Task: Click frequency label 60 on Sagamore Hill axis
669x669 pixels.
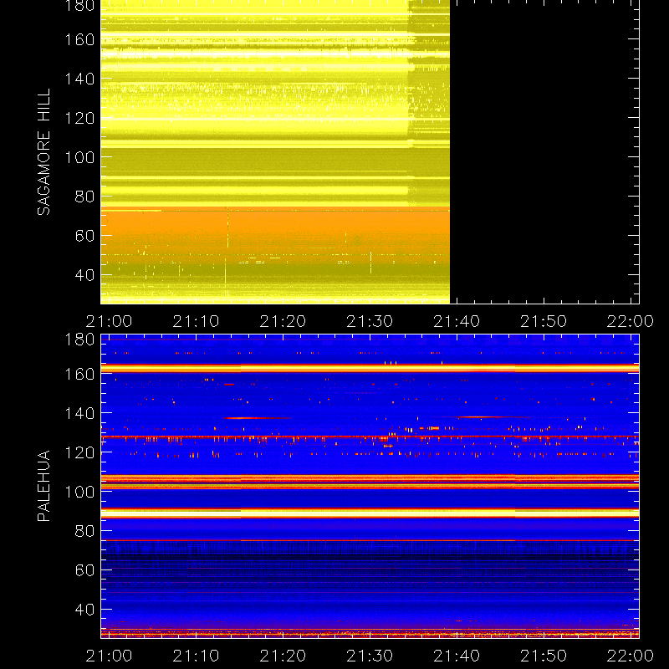Action: pyautogui.click(x=84, y=236)
